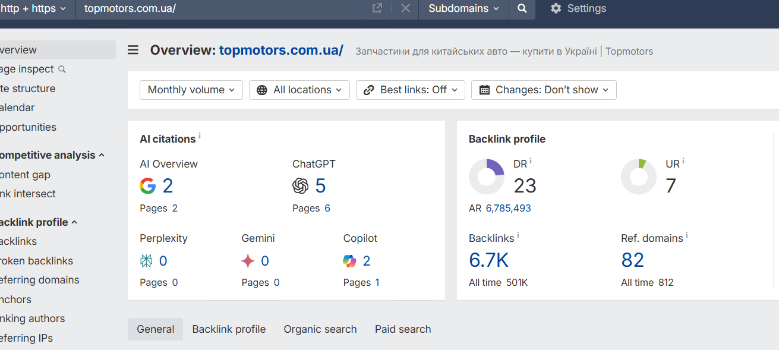Toggle the hamburger menu beside Overview
The height and width of the screenshot is (350, 779).
[133, 51]
